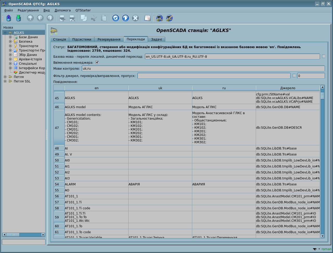Click the paste clipboard icon

click(x=104, y=18)
